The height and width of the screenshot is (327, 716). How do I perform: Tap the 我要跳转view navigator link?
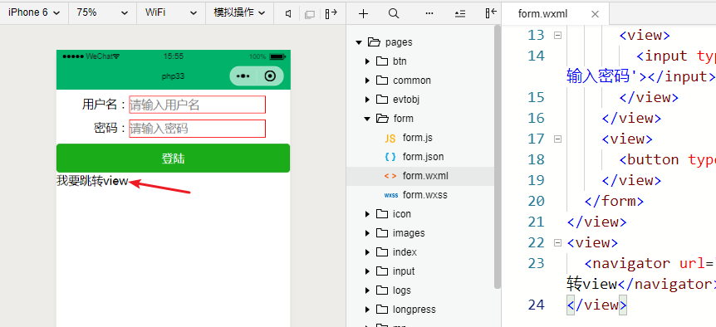click(x=92, y=181)
